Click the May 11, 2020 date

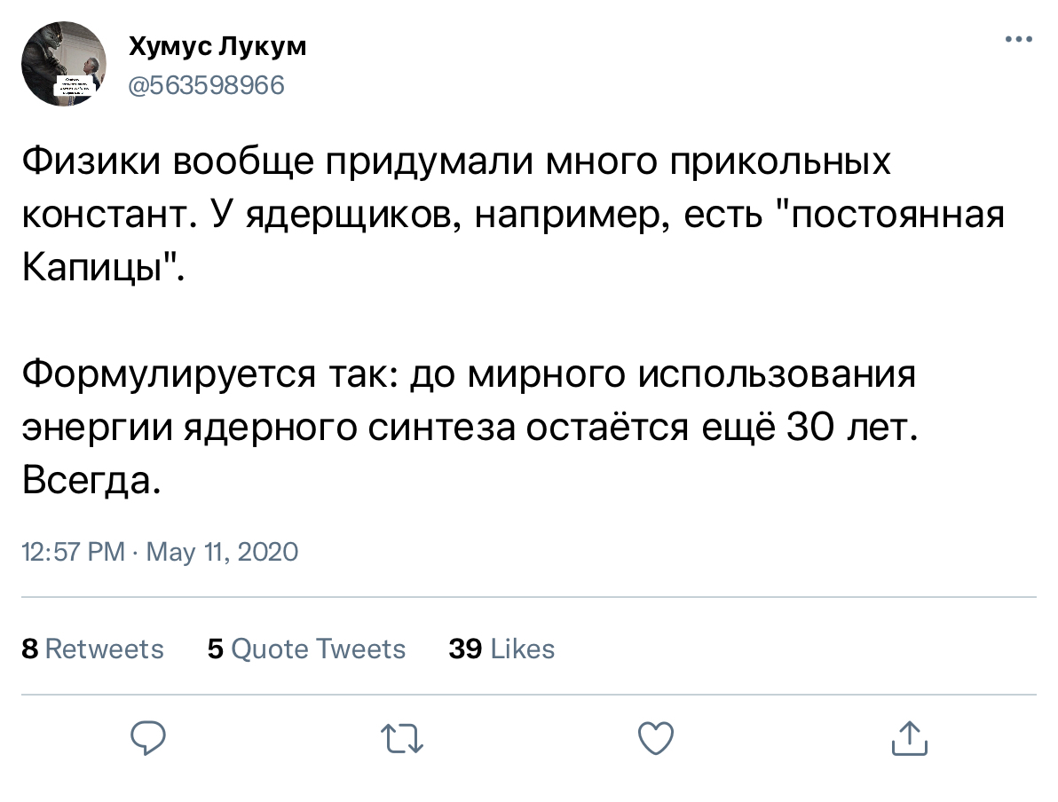pyautogui.click(x=222, y=554)
